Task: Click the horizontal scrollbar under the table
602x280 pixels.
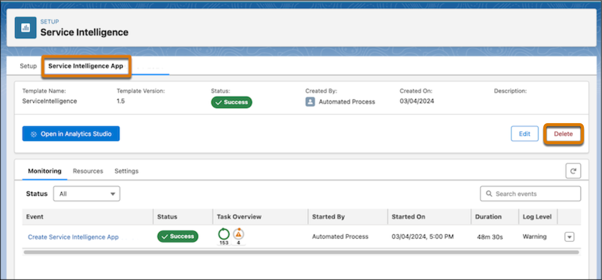Action: click(x=301, y=252)
